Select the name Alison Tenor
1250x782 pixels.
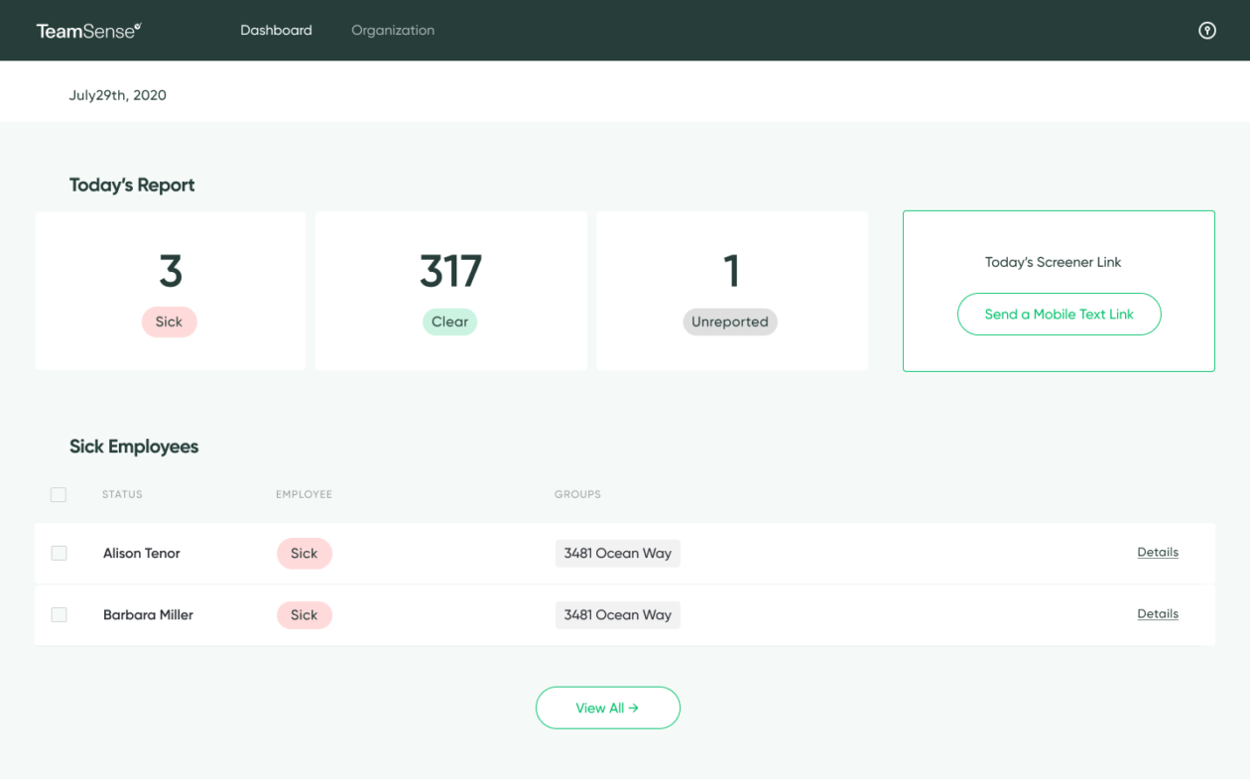[142, 554]
